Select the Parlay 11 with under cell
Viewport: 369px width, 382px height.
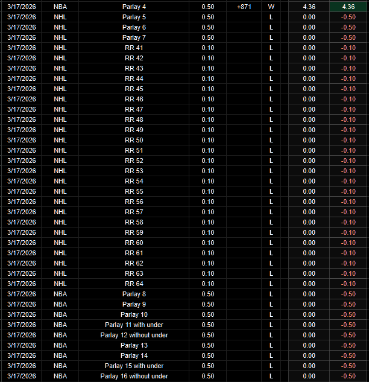[134, 325]
